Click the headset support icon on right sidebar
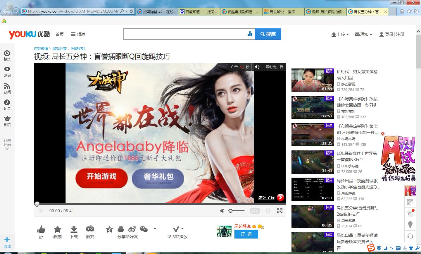 click(410, 236)
